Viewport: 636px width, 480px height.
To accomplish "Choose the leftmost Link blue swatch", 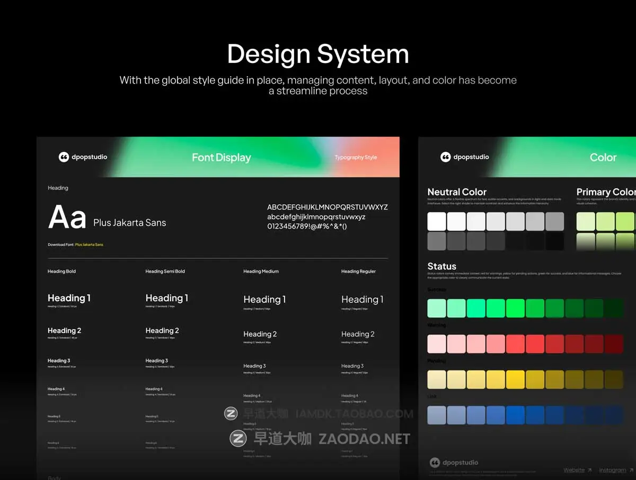I will [x=437, y=415].
